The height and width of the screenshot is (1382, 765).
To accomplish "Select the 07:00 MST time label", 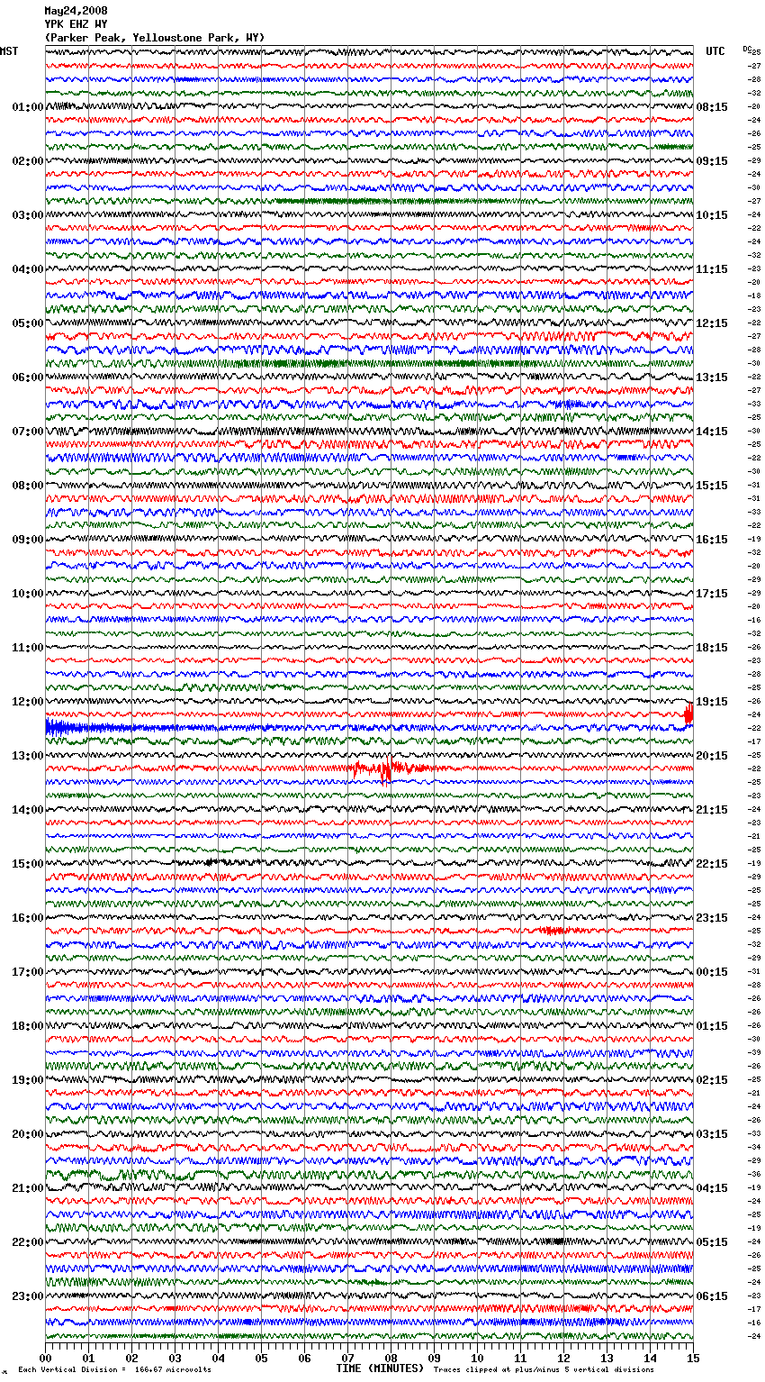I will 28,432.
